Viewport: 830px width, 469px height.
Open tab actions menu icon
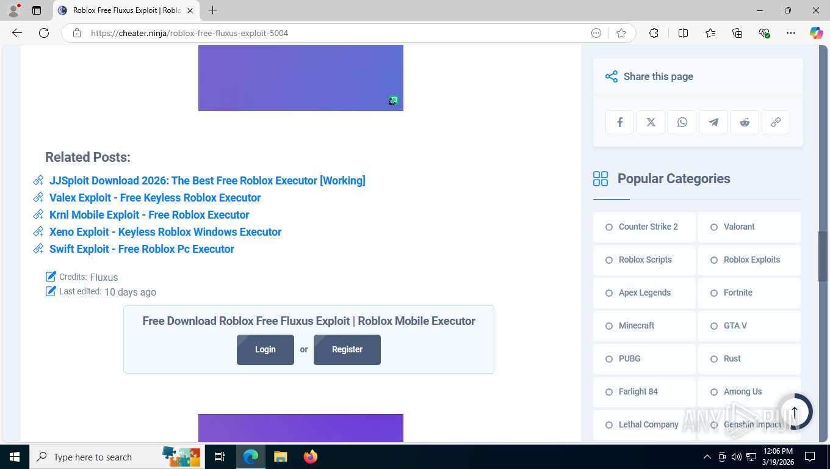point(37,10)
